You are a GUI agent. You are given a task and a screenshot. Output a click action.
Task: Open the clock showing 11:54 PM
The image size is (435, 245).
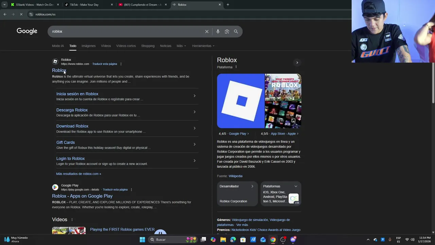(x=425, y=240)
